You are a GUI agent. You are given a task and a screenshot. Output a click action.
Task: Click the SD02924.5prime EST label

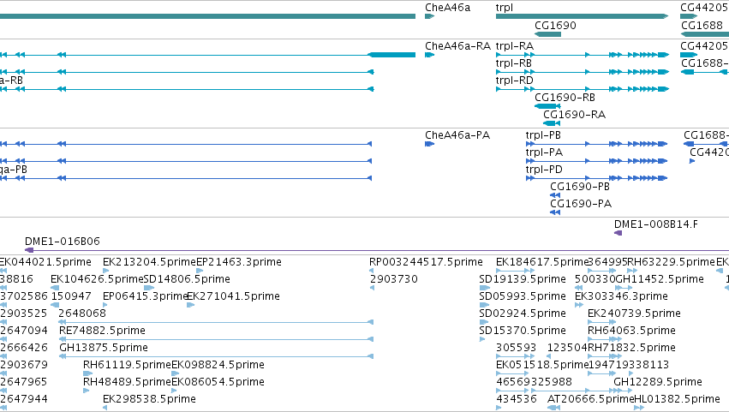pyautogui.click(x=523, y=313)
